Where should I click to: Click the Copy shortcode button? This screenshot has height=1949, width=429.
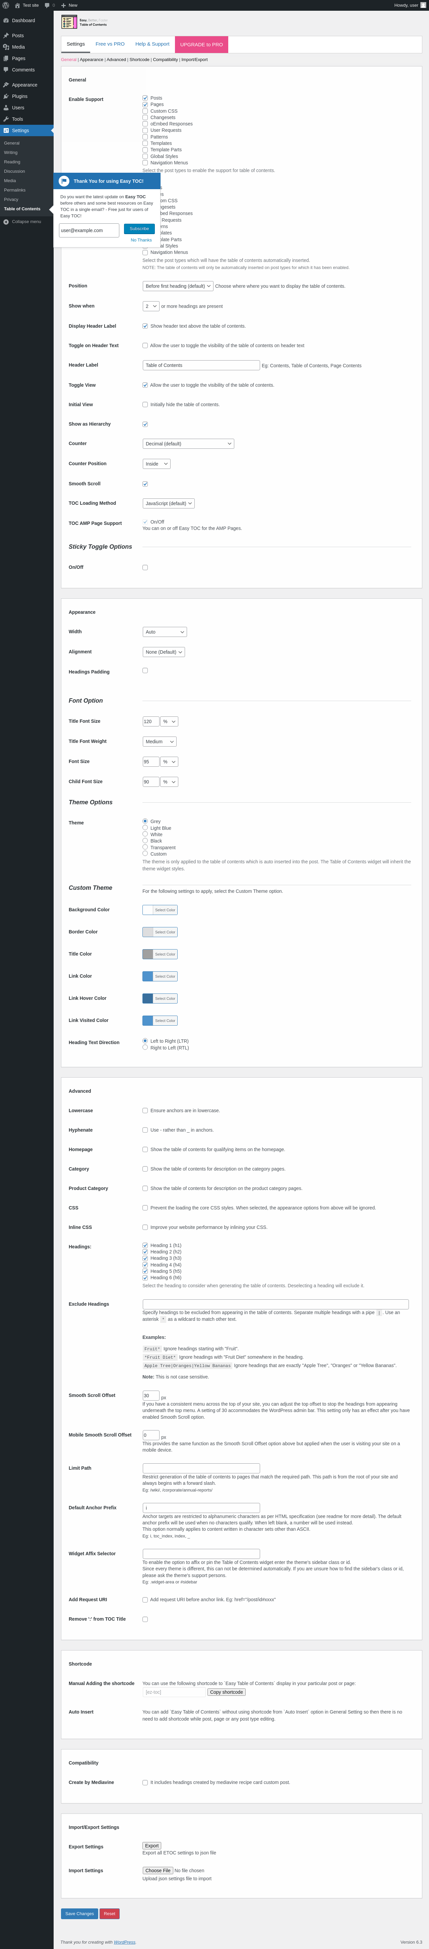pyautogui.click(x=227, y=1692)
